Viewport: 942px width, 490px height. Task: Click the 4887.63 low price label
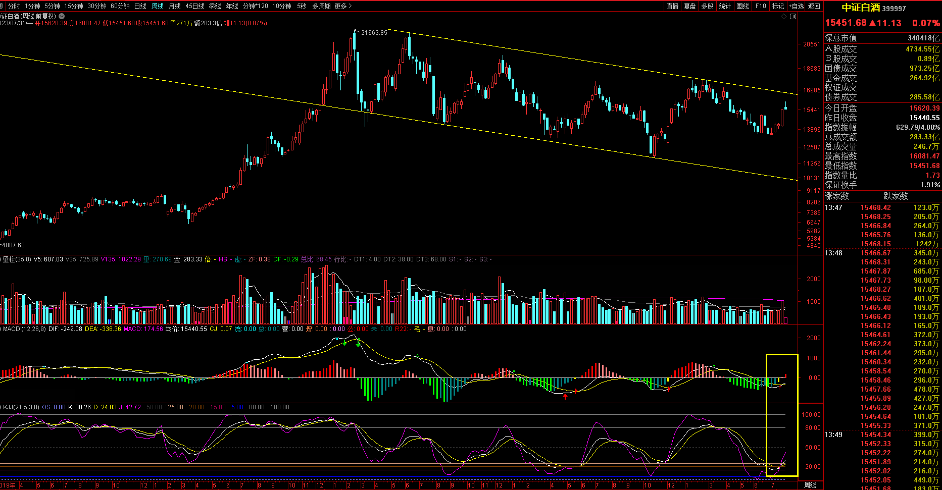[13, 245]
